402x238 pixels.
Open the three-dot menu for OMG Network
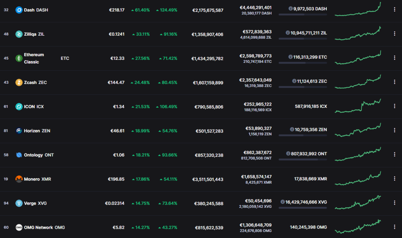394,227
